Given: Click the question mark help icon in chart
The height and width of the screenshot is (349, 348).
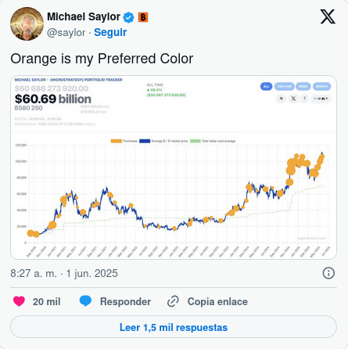Looking at the screenshot, I should click(304, 99).
